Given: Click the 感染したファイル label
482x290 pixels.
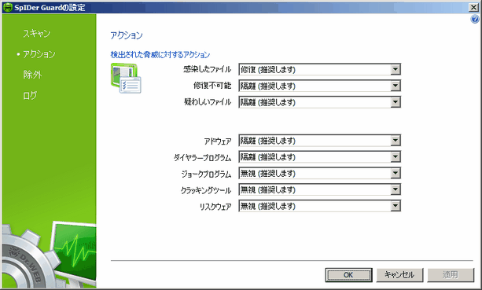Looking at the screenshot, I should click(207, 69).
